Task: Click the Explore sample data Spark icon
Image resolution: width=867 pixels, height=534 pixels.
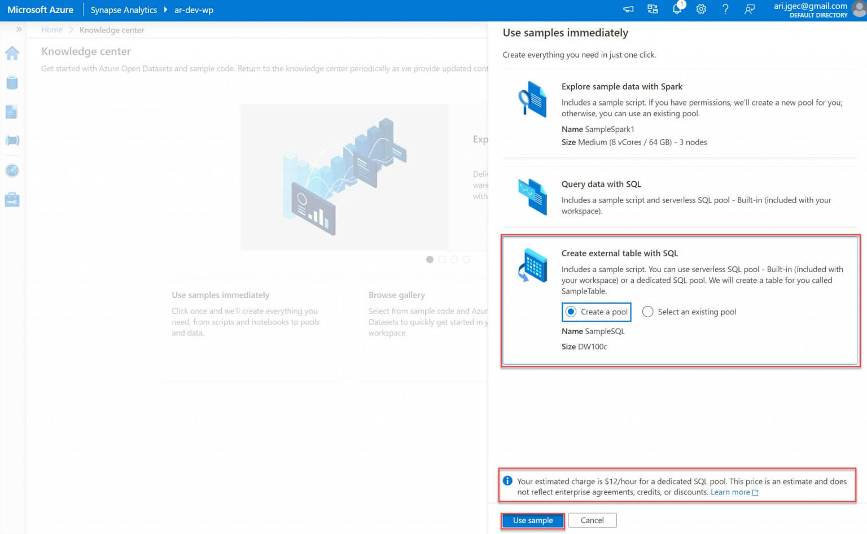Action: [x=532, y=99]
